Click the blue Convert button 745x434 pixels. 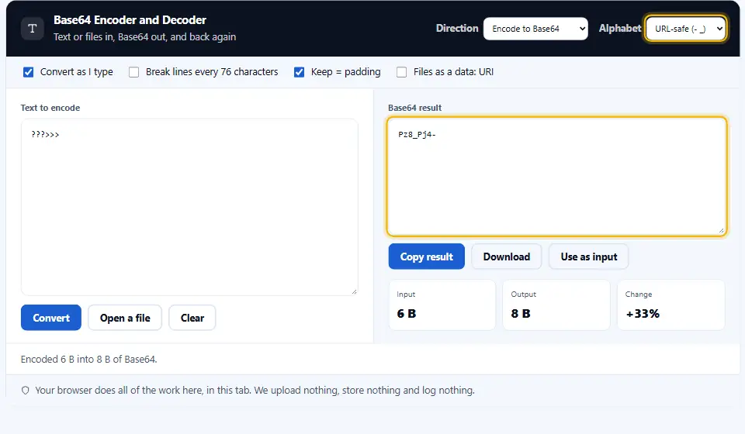coord(51,318)
